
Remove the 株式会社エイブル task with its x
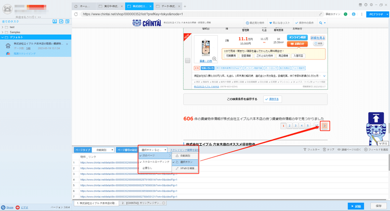(x=67, y=44)
